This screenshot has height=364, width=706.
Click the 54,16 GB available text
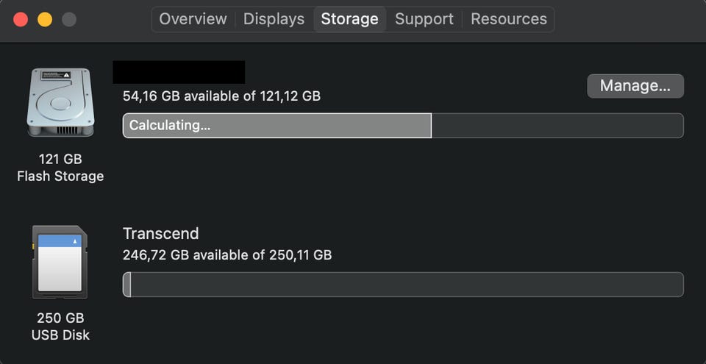click(221, 96)
